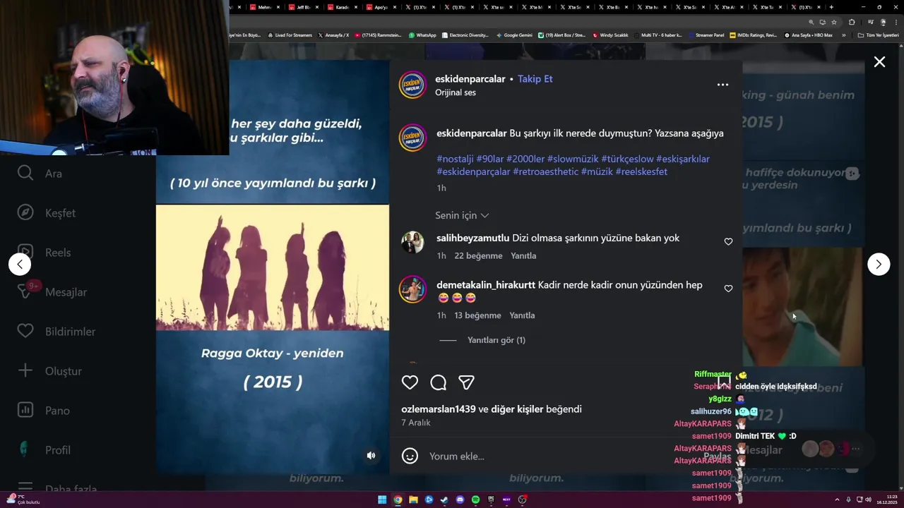Open new browser tab plus button

click(x=831, y=7)
